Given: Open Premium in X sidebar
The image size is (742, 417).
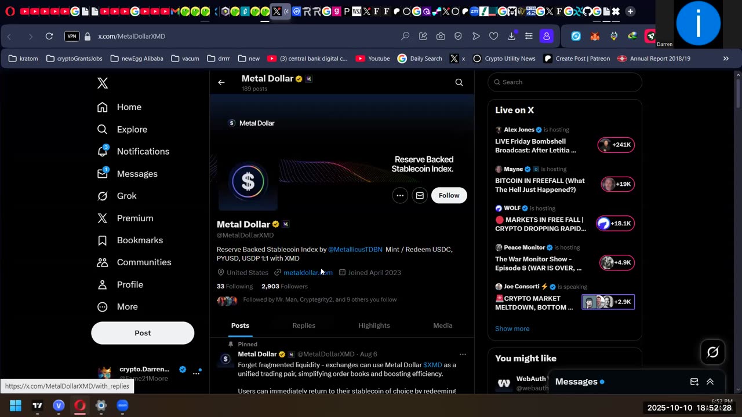Looking at the screenshot, I should pyautogui.click(x=125, y=218).
